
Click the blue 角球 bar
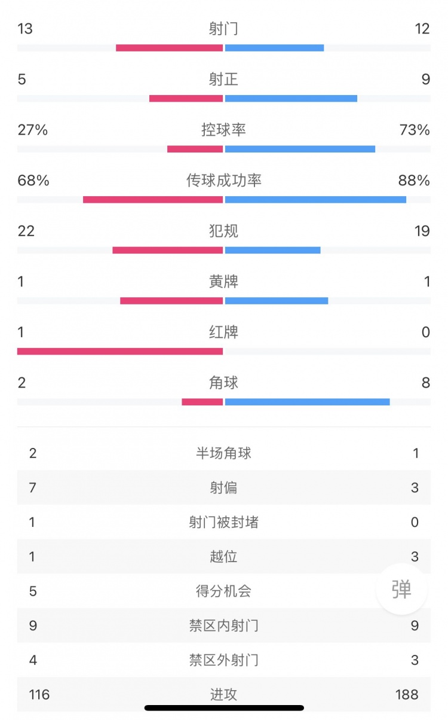coord(307,401)
